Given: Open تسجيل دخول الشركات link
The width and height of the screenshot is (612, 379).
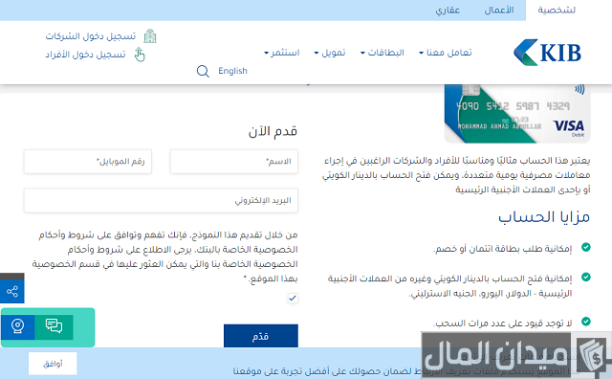Looking at the screenshot, I should pyautogui.click(x=91, y=36).
